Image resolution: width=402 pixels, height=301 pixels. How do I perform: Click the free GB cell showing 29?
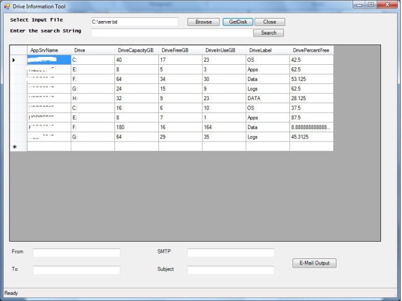click(x=181, y=137)
